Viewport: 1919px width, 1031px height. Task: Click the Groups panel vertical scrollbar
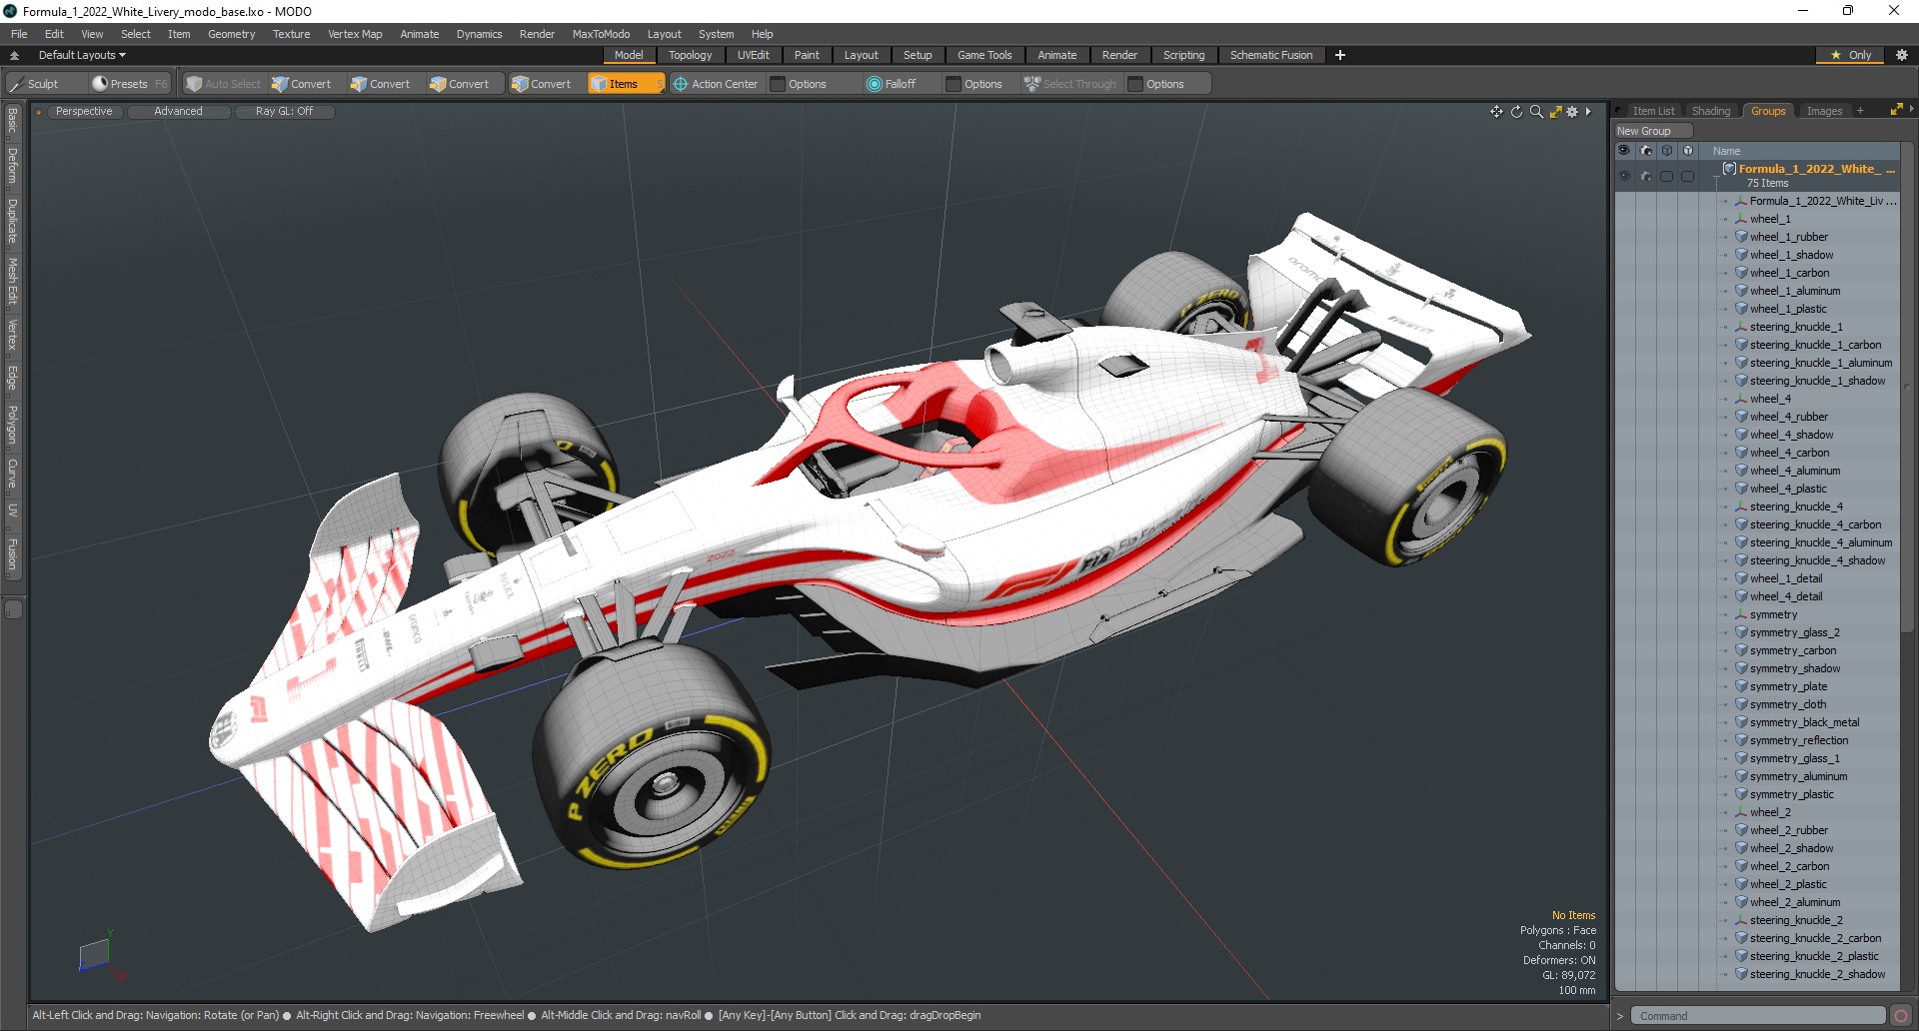(x=1907, y=390)
